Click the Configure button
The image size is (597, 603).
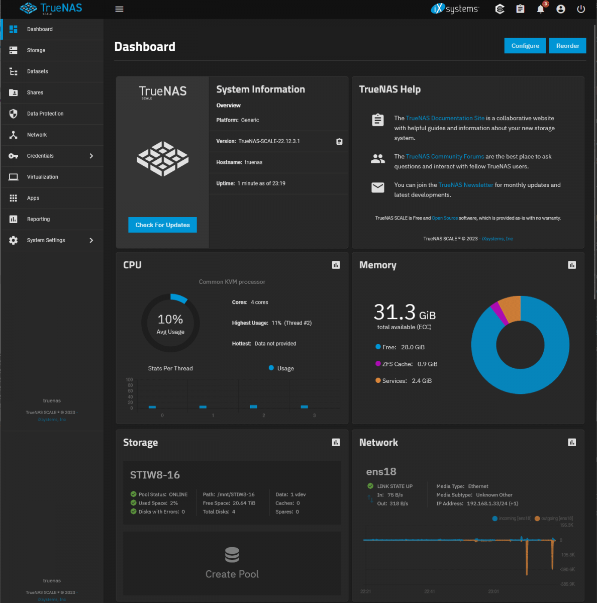[525, 46]
